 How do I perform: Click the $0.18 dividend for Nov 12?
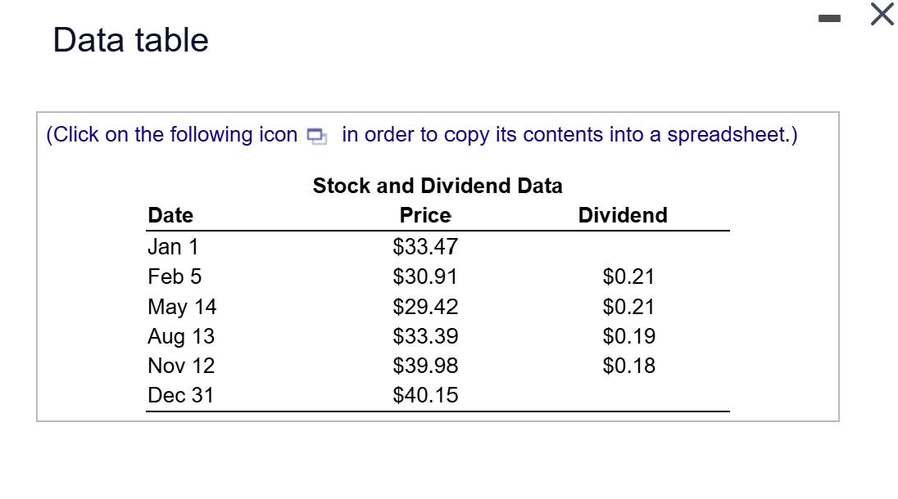pos(629,366)
